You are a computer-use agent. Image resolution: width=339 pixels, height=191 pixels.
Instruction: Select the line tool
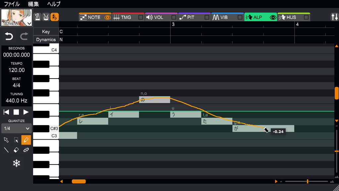tap(6, 150)
